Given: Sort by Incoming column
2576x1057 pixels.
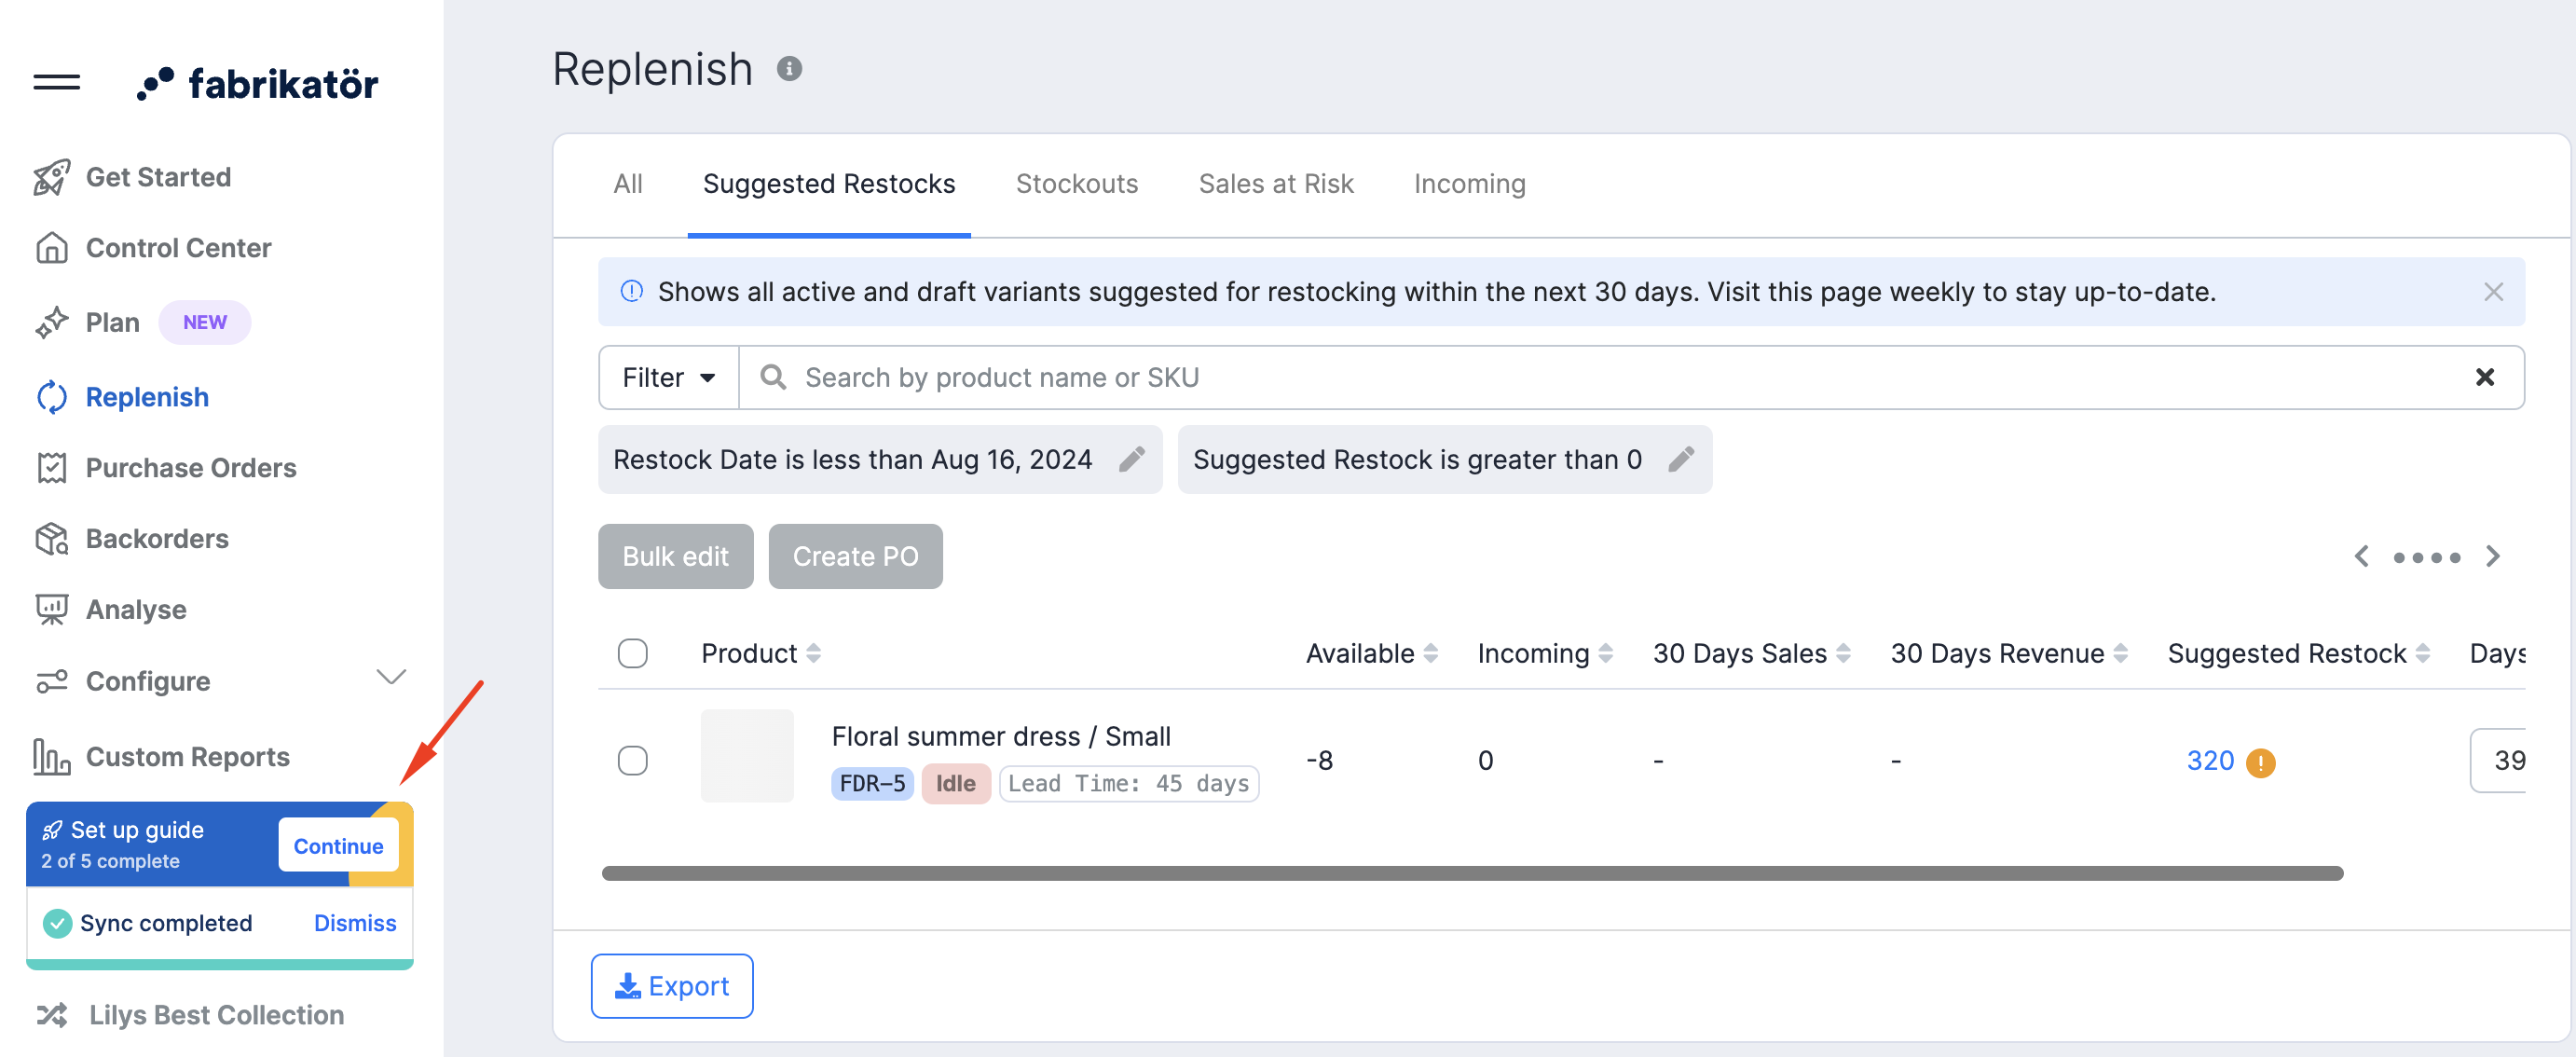Looking at the screenshot, I should pos(1605,653).
